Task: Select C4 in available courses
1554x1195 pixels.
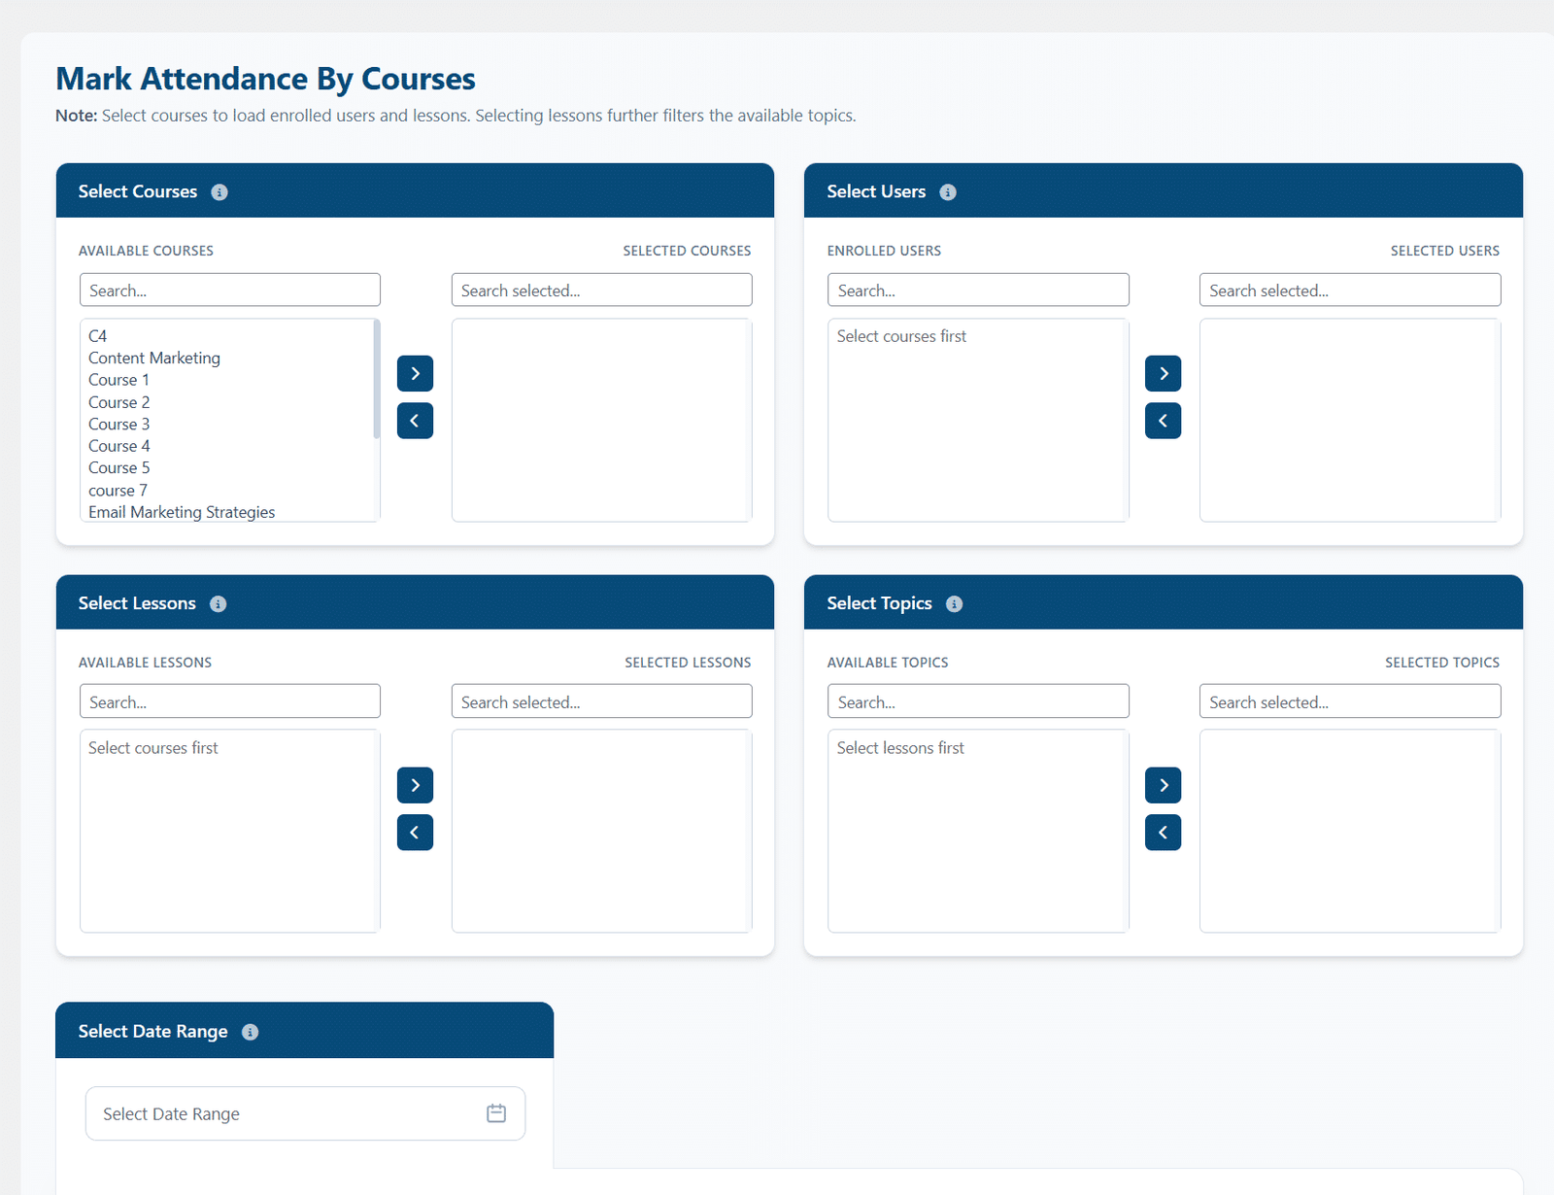Action: [98, 336]
